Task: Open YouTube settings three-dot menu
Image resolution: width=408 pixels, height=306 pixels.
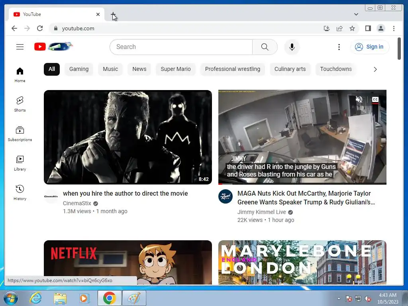Action: click(x=339, y=47)
